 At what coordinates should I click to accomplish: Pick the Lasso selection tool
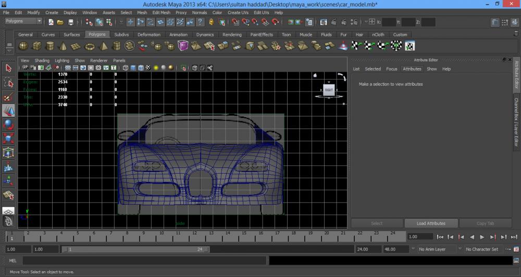pos(9,83)
